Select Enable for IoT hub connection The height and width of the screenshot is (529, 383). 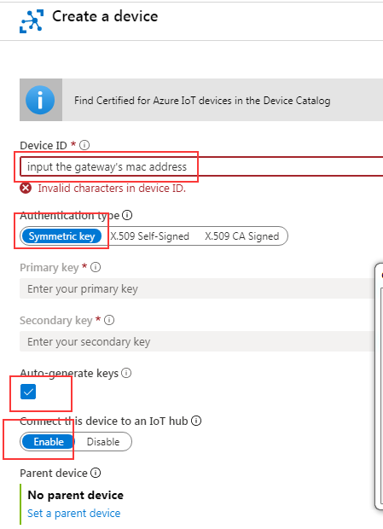point(49,442)
